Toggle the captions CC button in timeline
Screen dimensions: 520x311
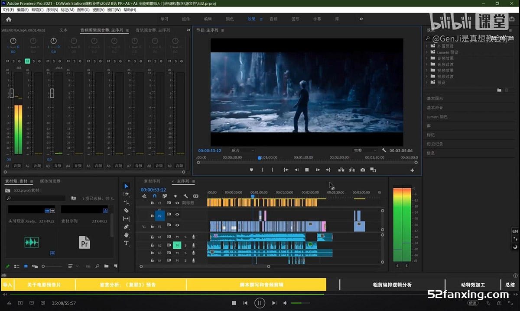pyautogui.click(x=196, y=196)
